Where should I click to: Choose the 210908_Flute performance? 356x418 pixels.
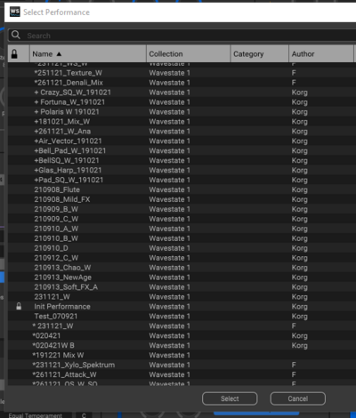point(182,189)
